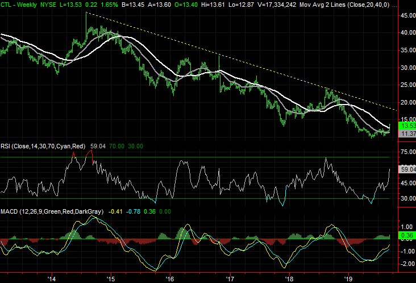Click the '18 year marker on time axis
Screen dimensions: 416x283
pos(289,278)
